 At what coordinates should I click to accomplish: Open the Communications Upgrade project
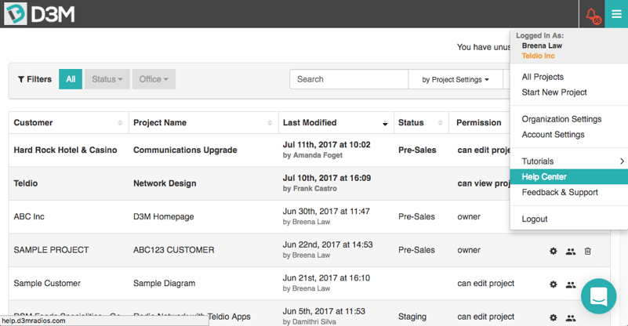(185, 150)
